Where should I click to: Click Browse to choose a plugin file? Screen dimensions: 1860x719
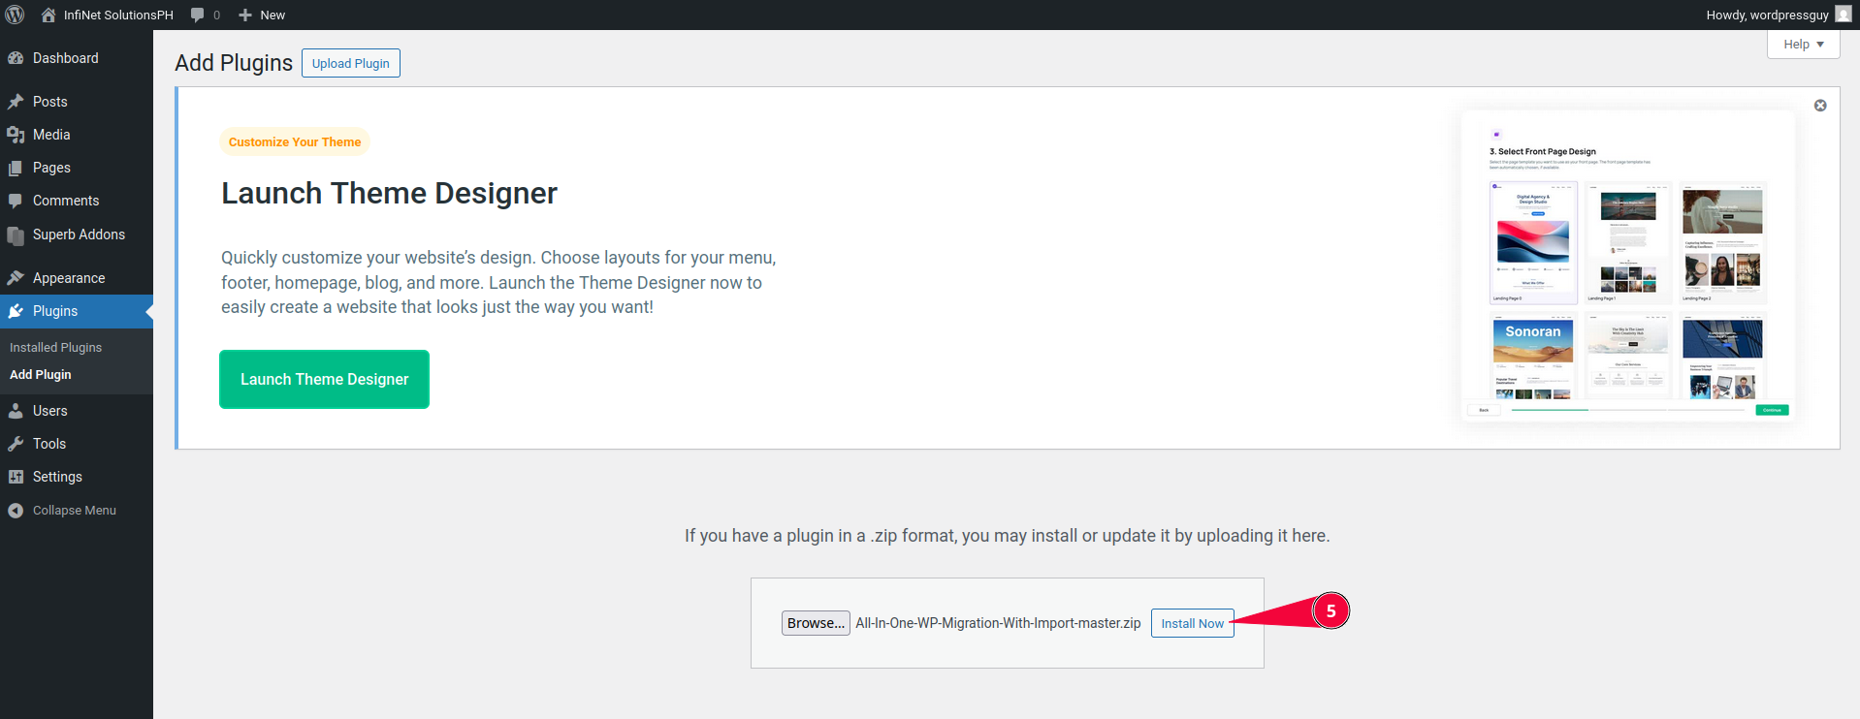(815, 623)
